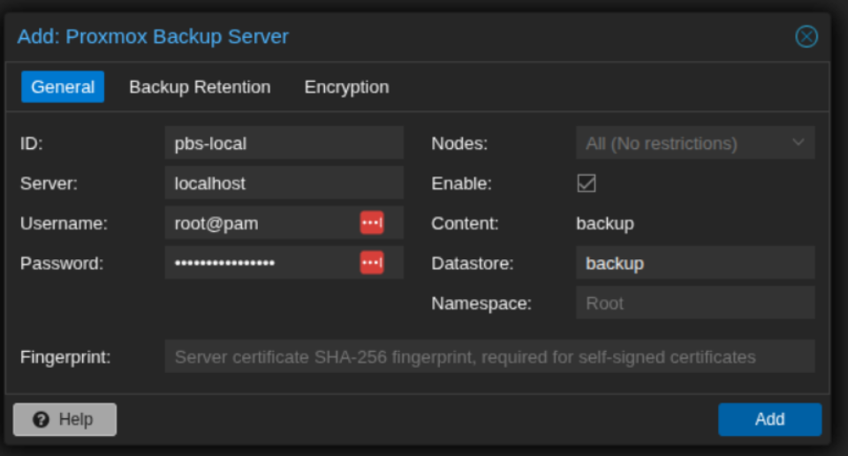Switch to the Backup Retention tab
The height and width of the screenshot is (456, 848).
click(200, 86)
